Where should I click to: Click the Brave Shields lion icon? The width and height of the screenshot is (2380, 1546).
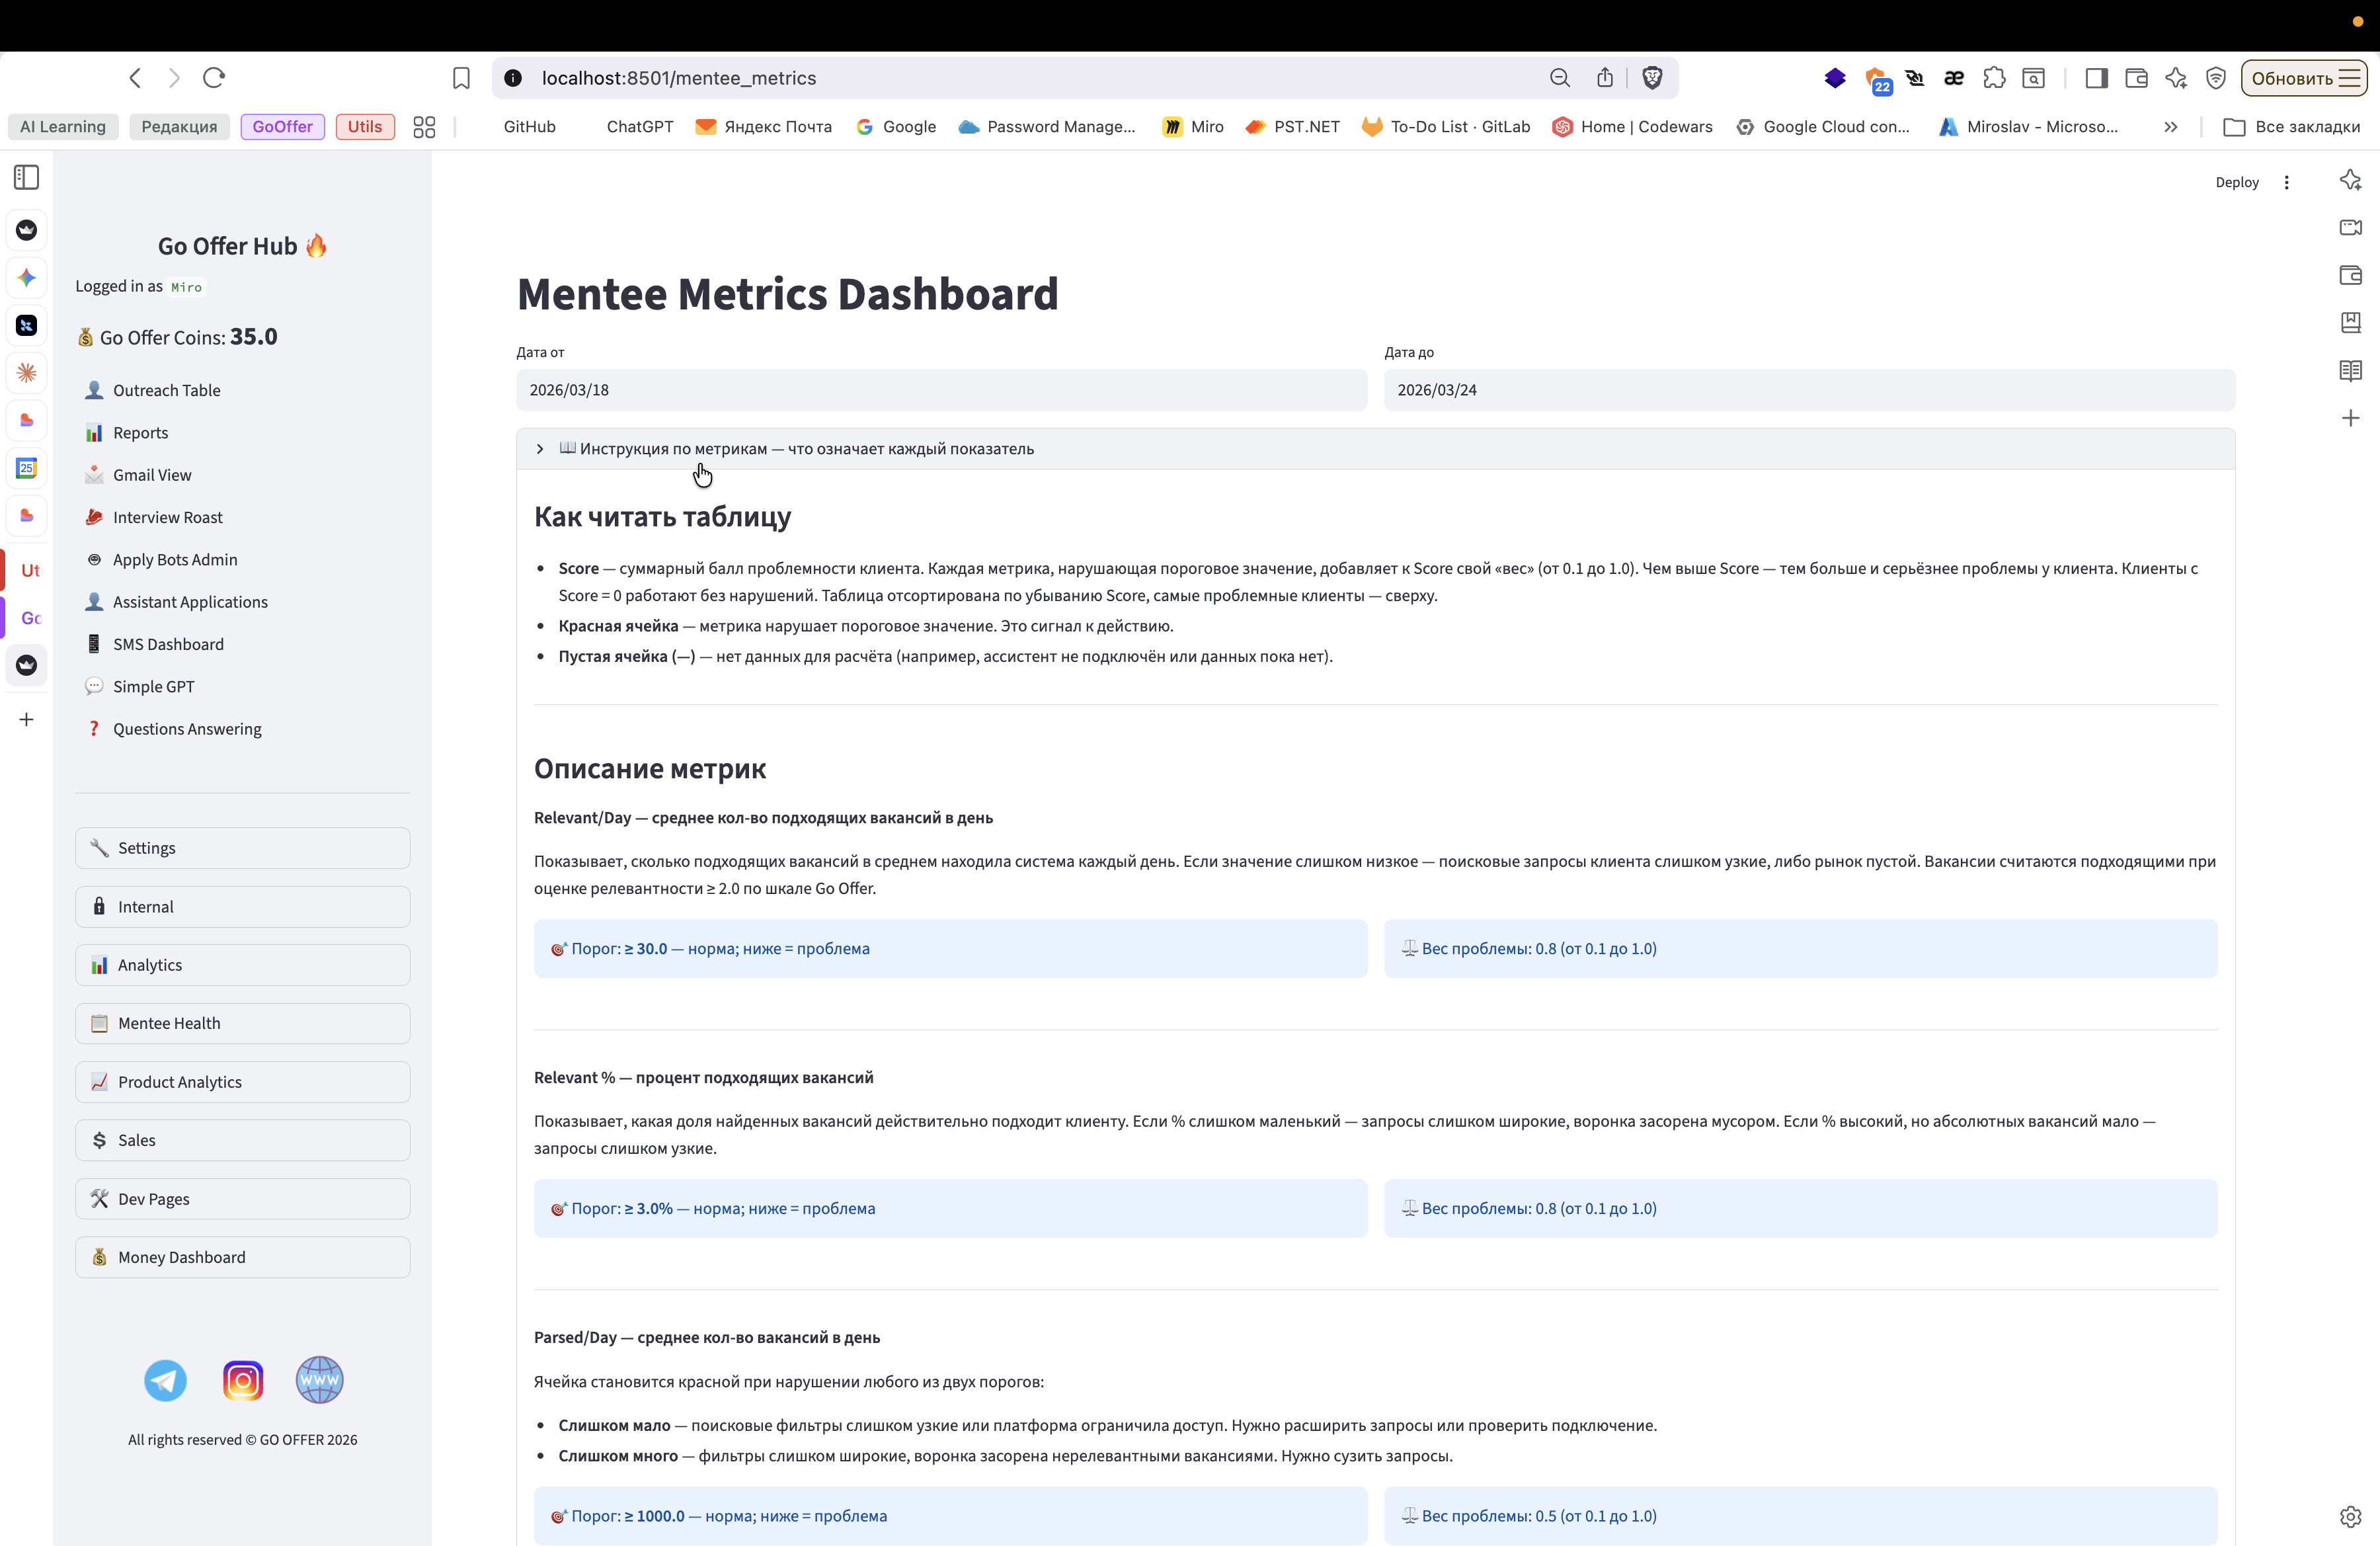pyautogui.click(x=1652, y=78)
